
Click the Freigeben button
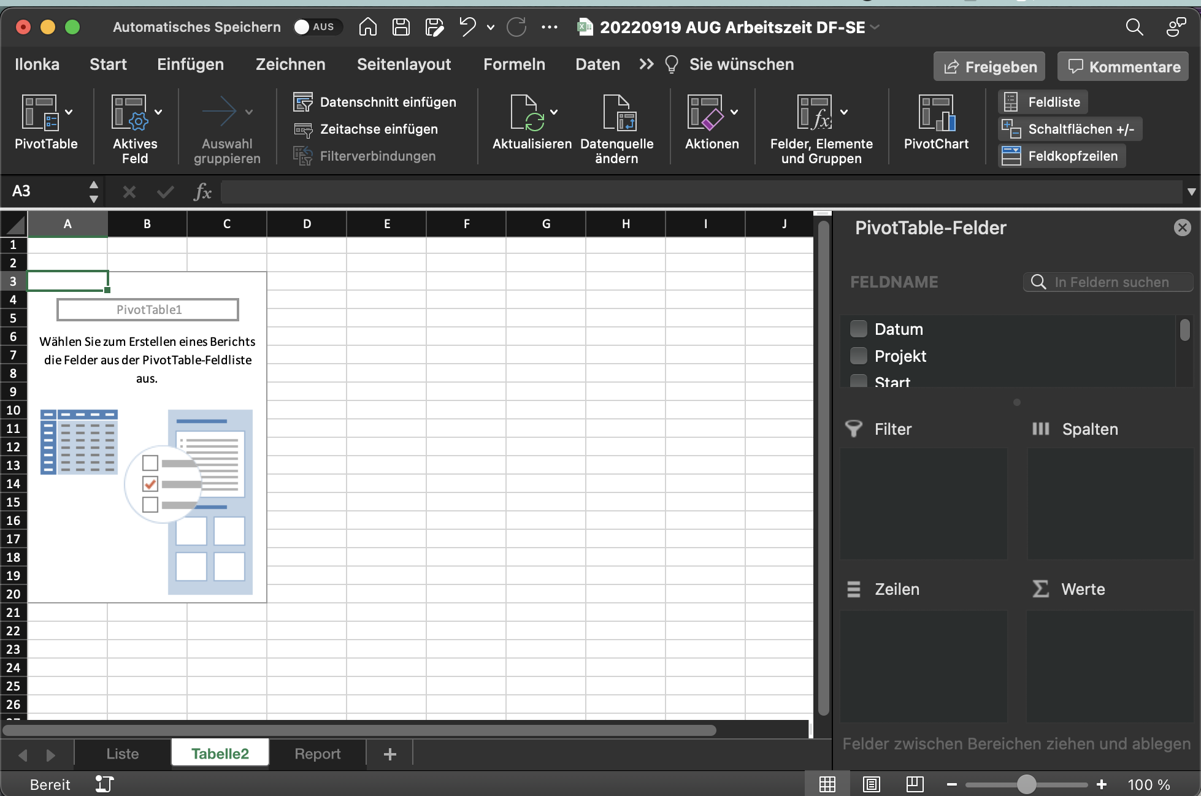990,67
